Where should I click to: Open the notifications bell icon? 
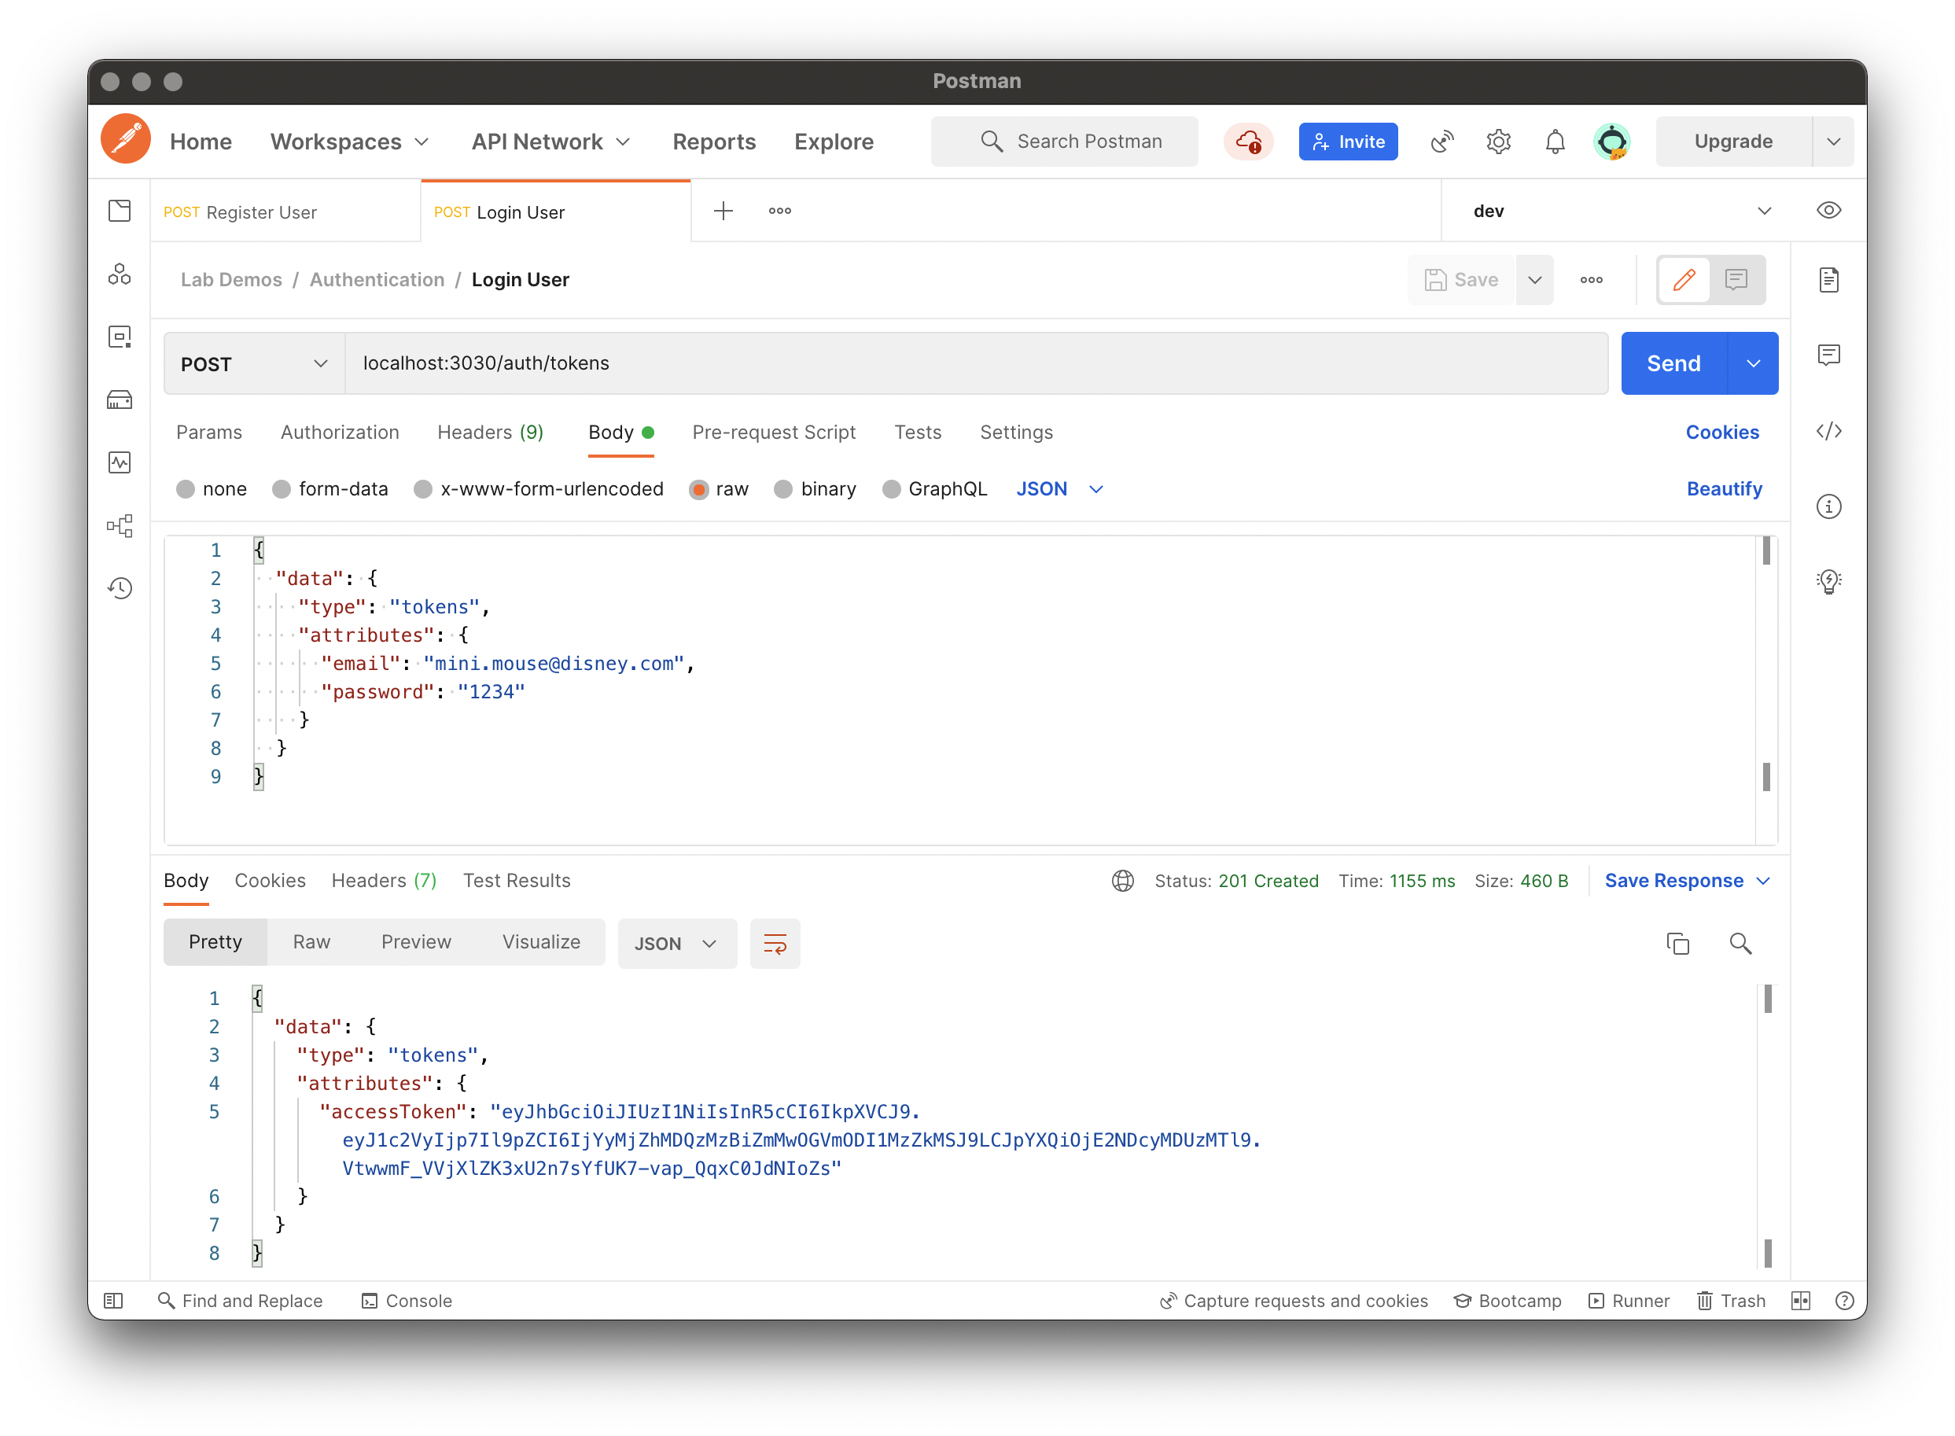click(1556, 141)
